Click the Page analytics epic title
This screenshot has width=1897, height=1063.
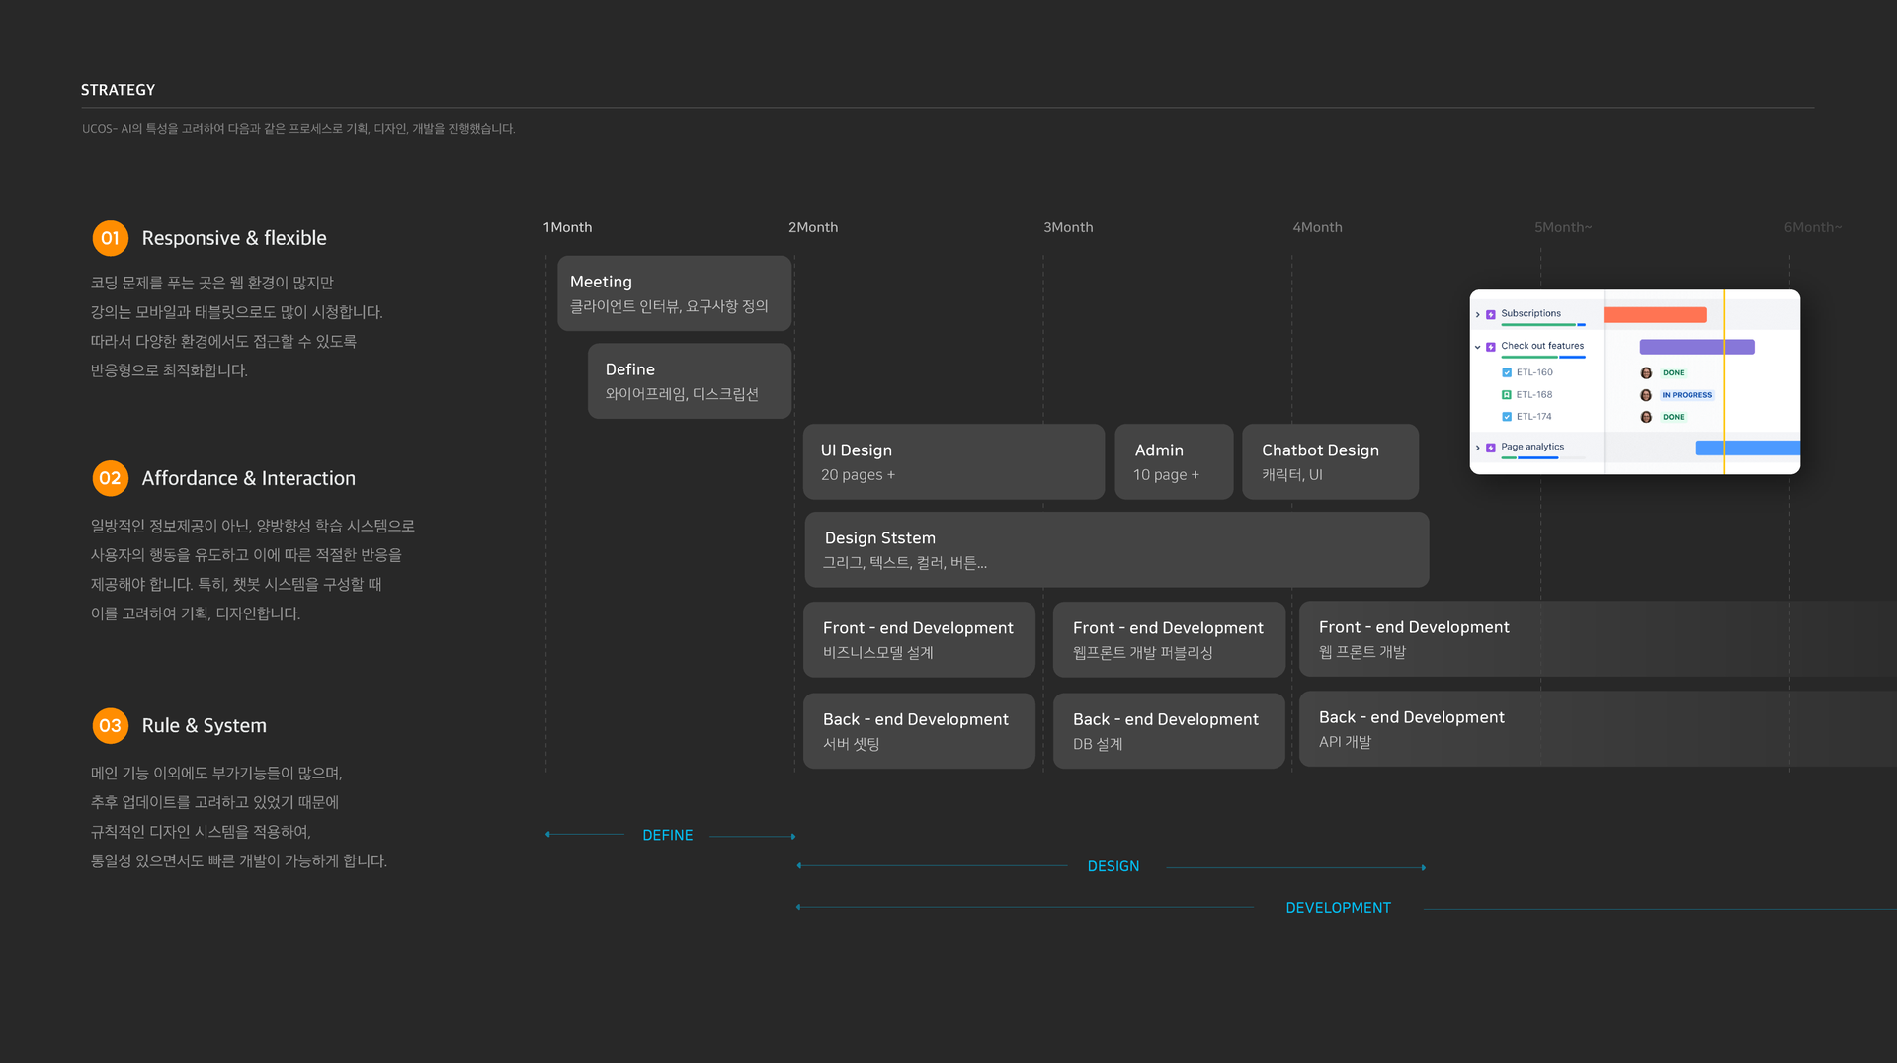(1532, 447)
